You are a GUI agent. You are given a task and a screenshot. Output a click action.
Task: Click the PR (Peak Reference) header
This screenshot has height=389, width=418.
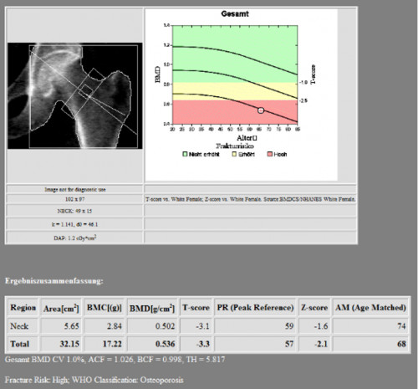(x=255, y=307)
